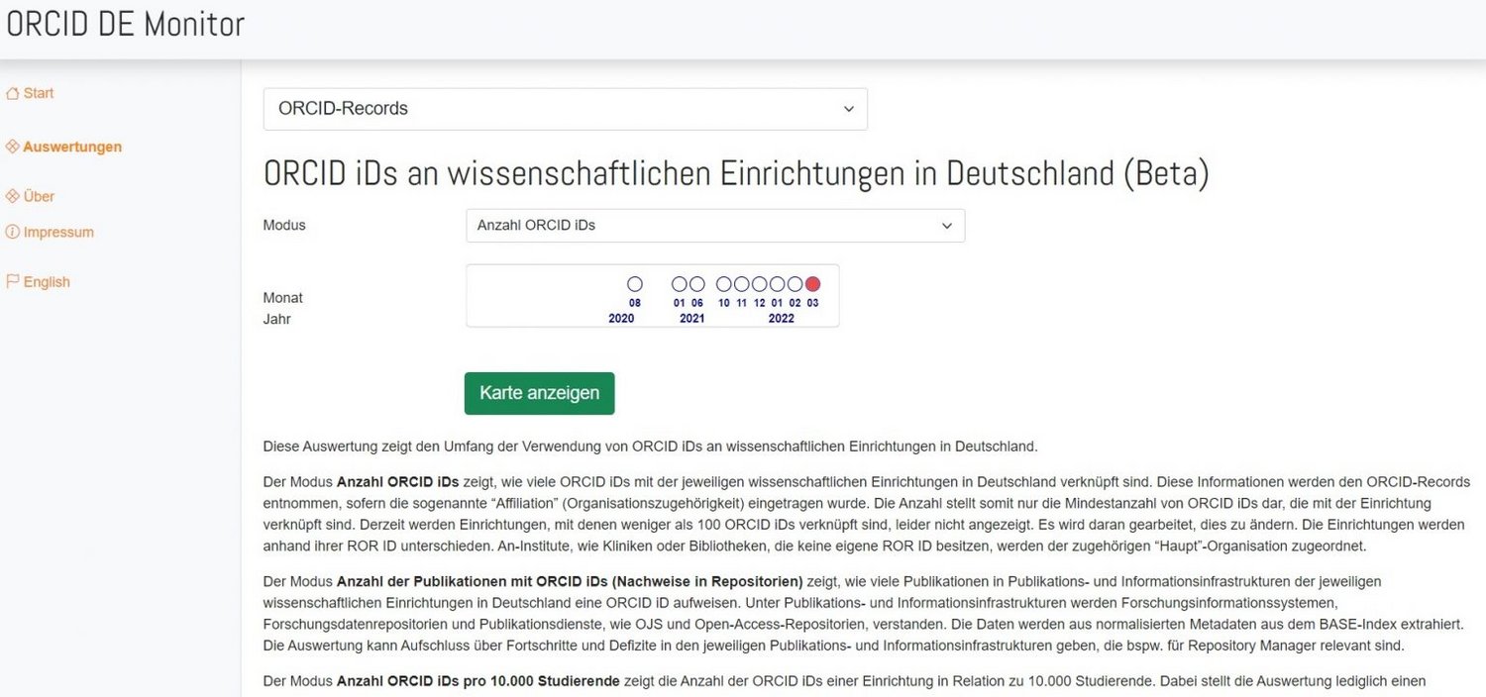This screenshot has width=1486, height=697.
Task: Click bold text Anzahl der Publikationen mit ORCID iDs
Action: click(570, 581)
